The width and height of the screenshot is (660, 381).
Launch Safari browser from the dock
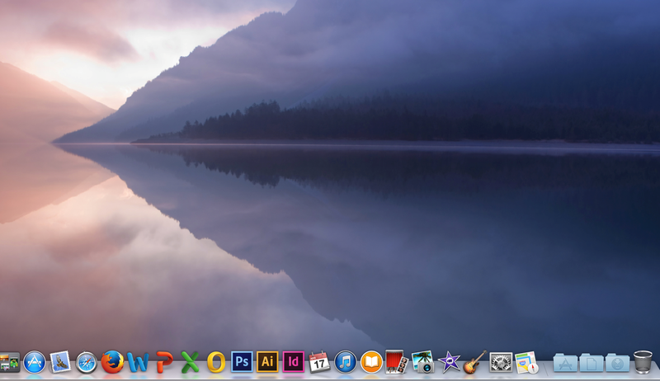[x=87, y=362]
